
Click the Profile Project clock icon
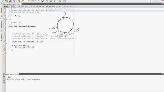65,1
